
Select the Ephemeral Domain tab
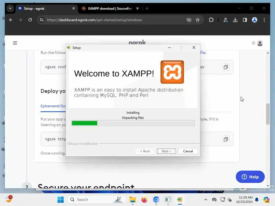click(x=53, y=106)
